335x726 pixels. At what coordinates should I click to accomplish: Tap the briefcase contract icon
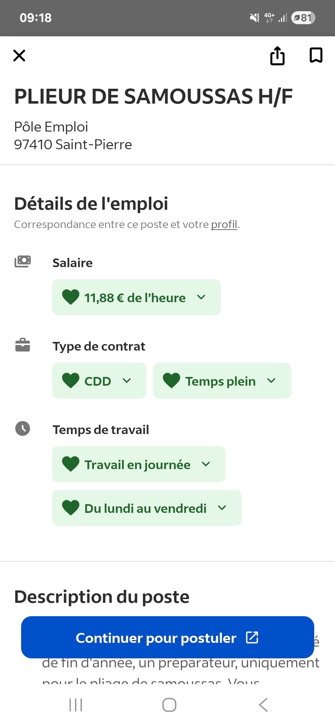coord(23,345)
